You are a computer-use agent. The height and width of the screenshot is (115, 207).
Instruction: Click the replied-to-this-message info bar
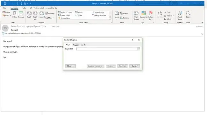click(22, 33)
